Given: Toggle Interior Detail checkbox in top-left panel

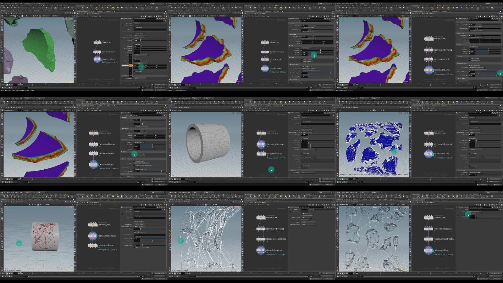Looking at the screenshot, I should click(134, 59).
